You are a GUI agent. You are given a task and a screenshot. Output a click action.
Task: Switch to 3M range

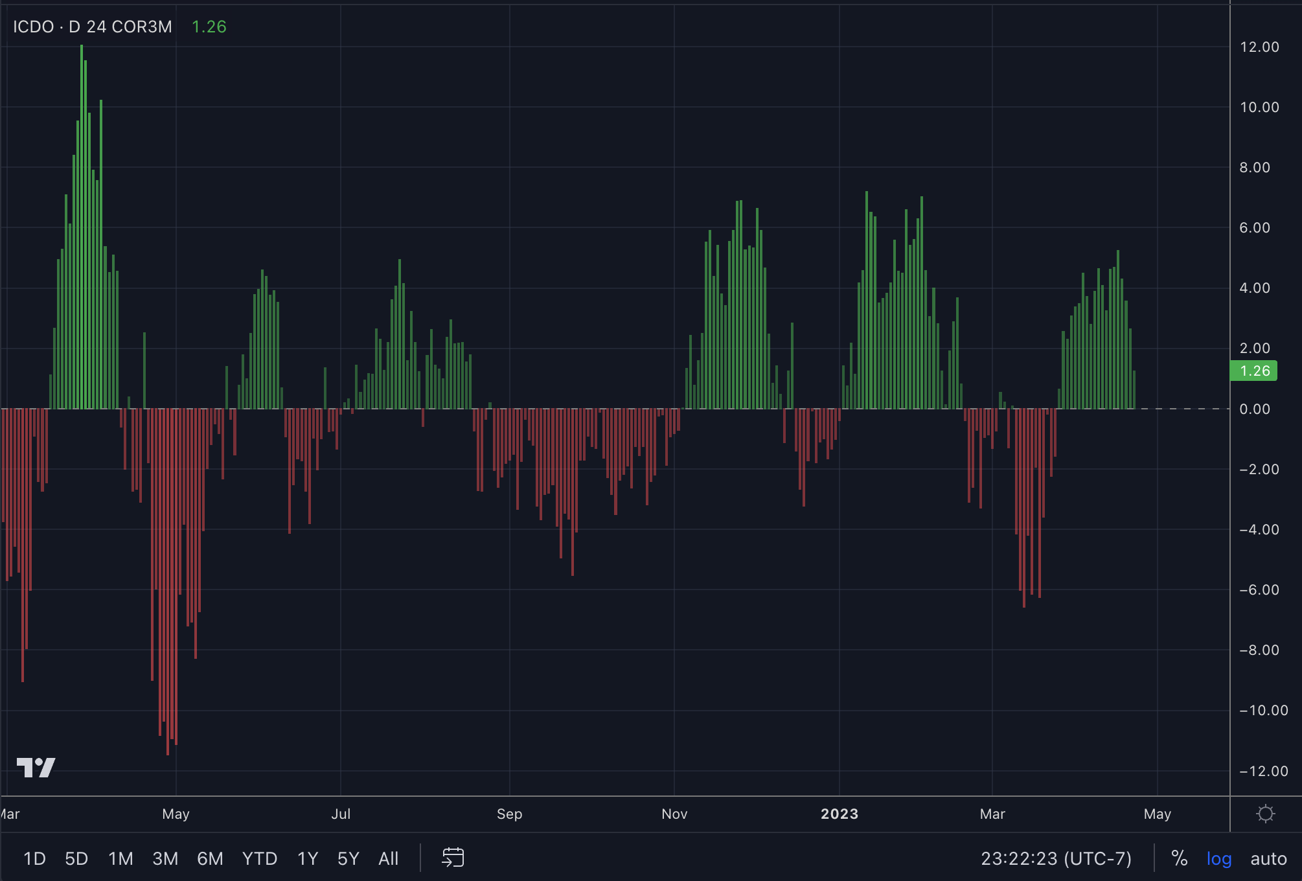point(165,858)
